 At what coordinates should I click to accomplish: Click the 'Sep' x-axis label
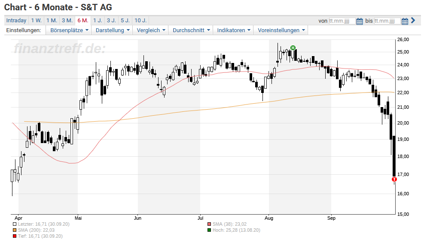click(331, 218)
